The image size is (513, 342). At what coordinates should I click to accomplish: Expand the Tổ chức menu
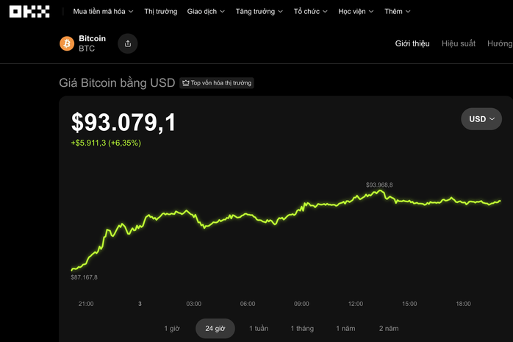pos(310,12)
